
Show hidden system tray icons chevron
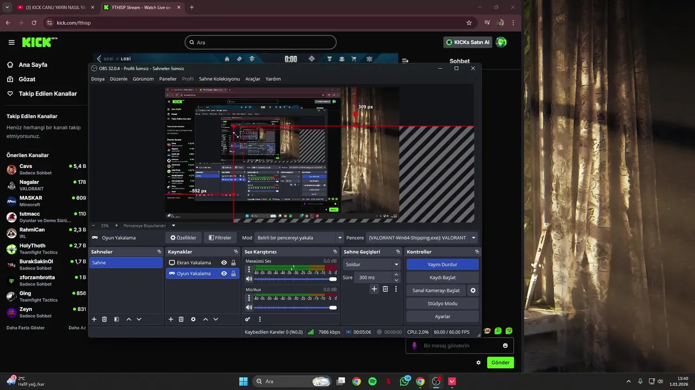click(x=629, y=381)
